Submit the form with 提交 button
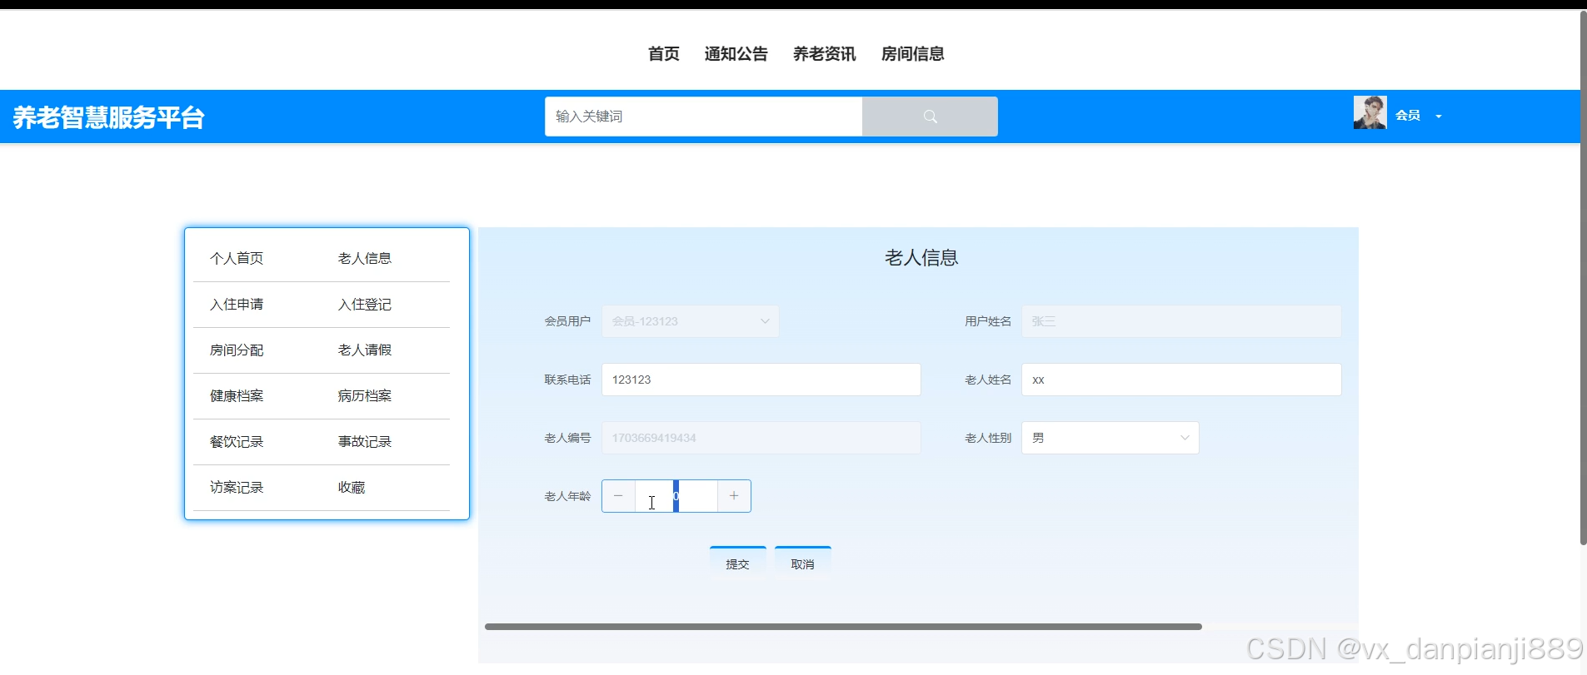Image resolution: width=1587 pixels, height=675 pixels. point(738,563)
